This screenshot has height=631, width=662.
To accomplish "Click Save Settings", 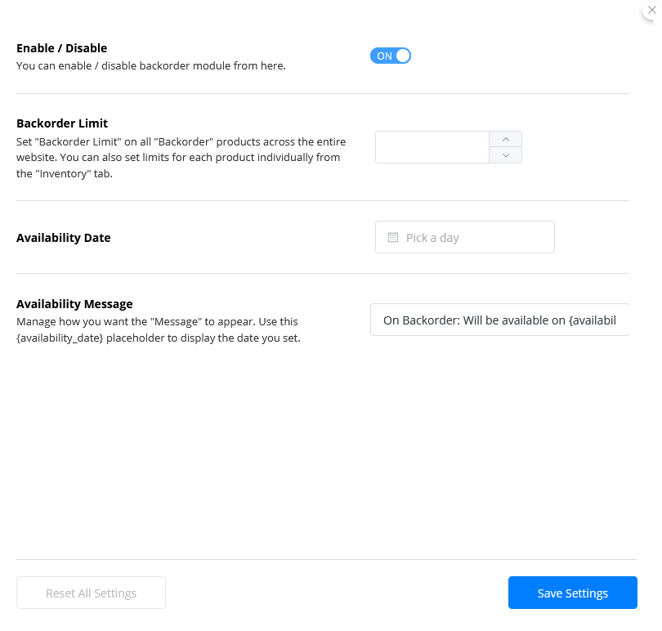I will (572, 593).
